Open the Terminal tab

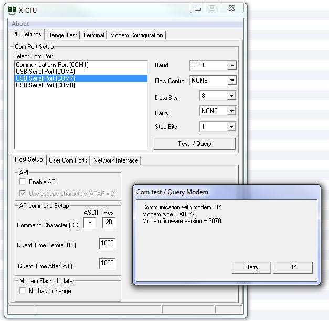(93, 35)
